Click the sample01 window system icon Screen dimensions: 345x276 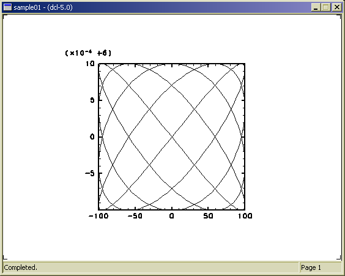[8, 7]
